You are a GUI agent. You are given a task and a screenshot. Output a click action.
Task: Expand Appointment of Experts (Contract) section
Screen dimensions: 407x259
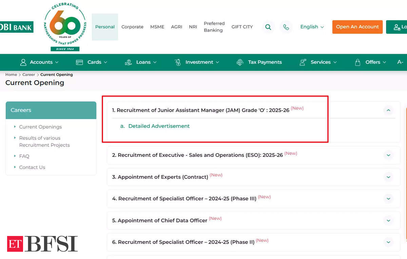tap(388, 177)
